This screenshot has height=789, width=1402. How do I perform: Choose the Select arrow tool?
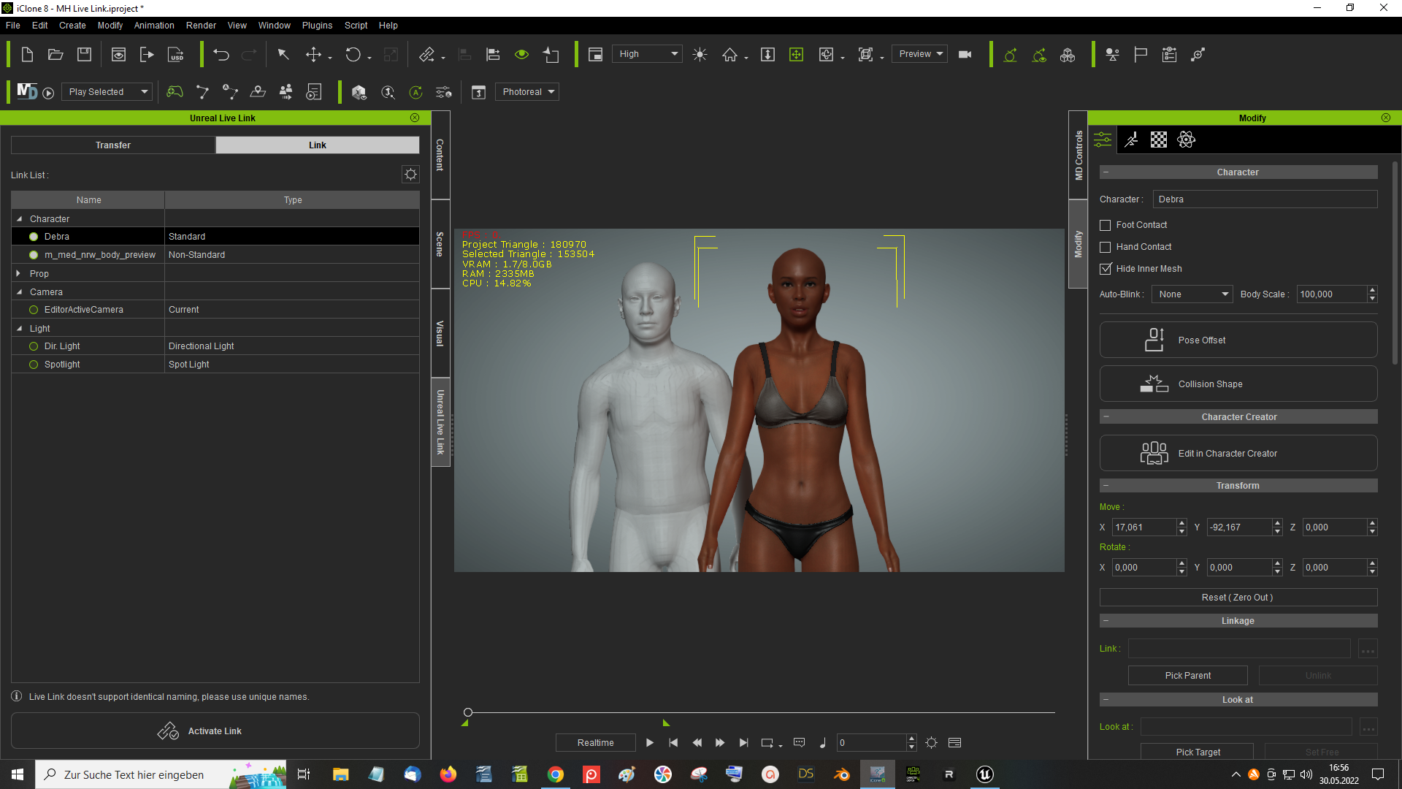coord(283,54)
